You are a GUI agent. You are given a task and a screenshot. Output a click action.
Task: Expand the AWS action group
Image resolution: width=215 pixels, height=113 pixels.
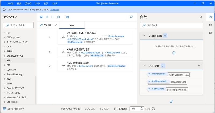(x=4, y=79)
